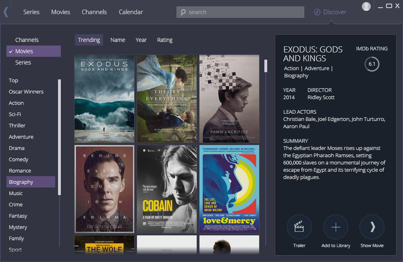Select the Pawn Sacrifice poster

pos(229,99)
